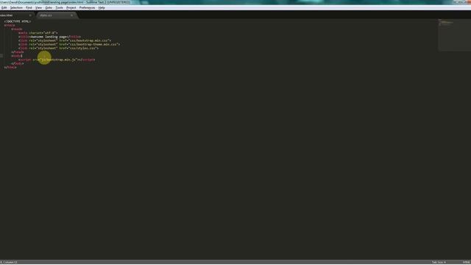Viewport: 471px width, 265px height.
Task: Open the Tools menu
Action: (59, 7)
